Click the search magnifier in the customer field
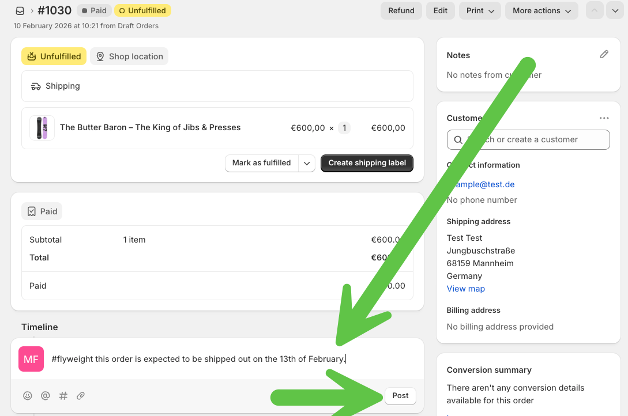 (x=458, y=139)
